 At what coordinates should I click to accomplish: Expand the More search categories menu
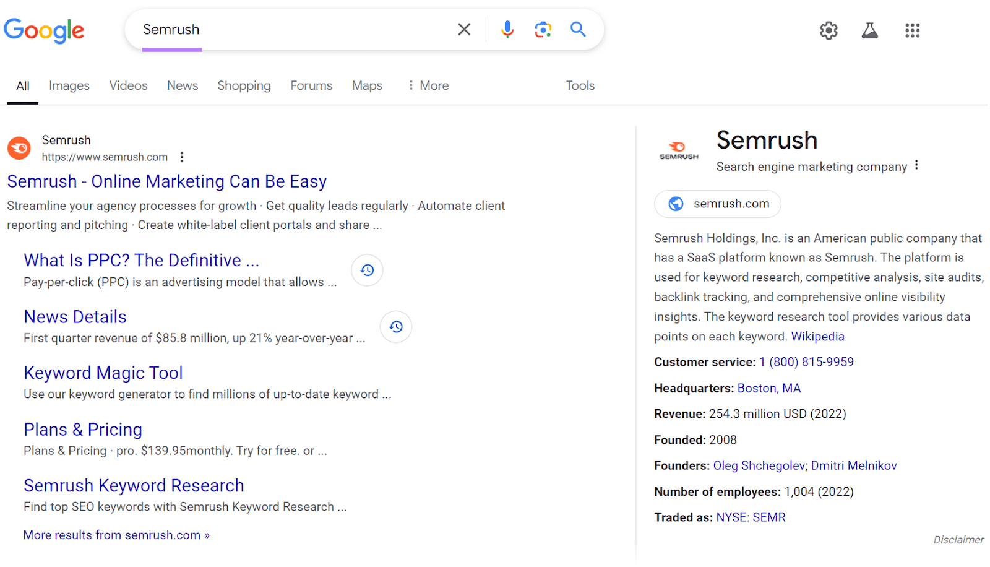(x=427, y=85)
